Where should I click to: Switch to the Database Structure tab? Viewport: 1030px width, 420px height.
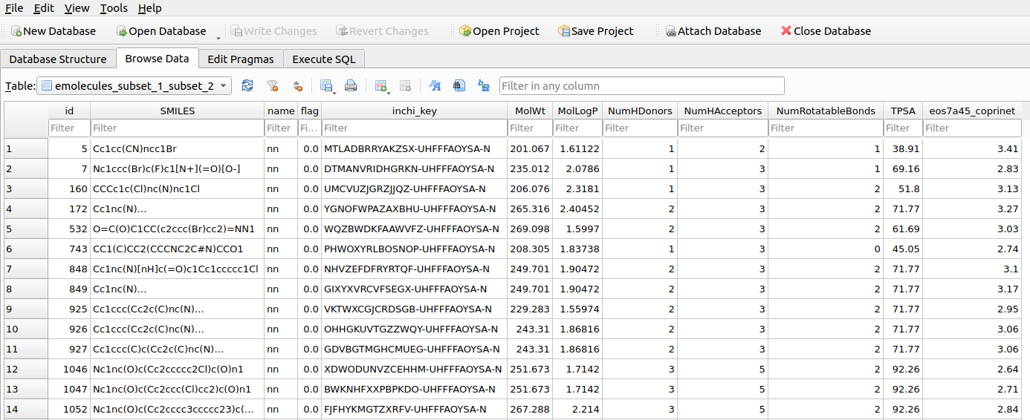point(58,59)
